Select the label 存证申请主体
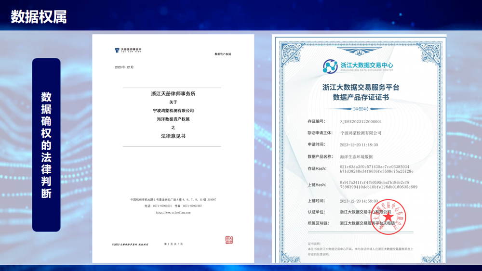482x271 pixels. click(x=320, y=133)
